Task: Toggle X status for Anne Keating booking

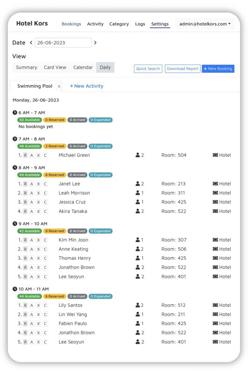Action: click(x=38, y=249)
